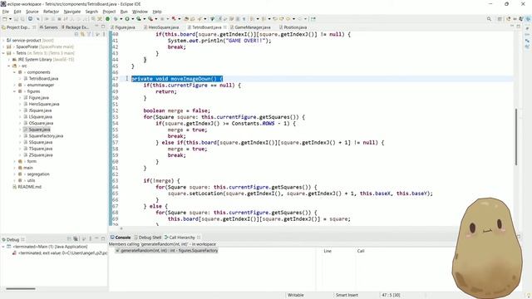Click the 'Writable' status bar entry

296,296
